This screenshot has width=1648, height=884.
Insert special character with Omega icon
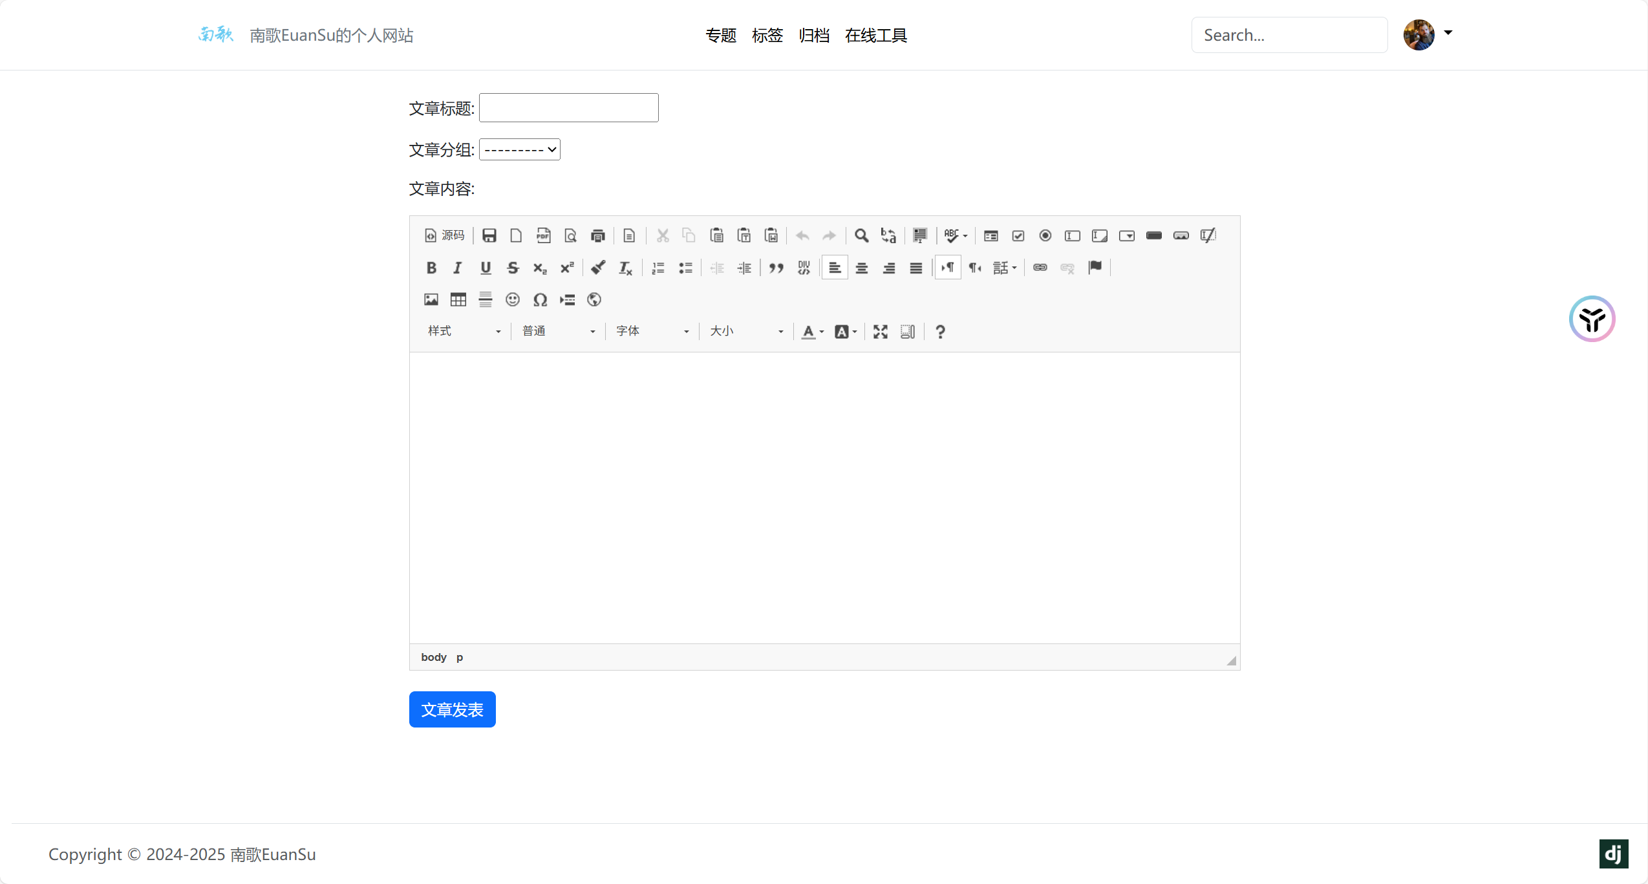[540, 299]
